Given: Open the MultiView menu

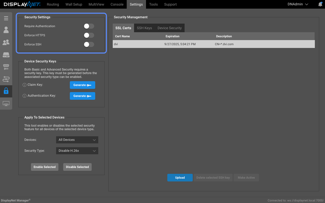Looking at the screenshot, I should click(96, 4).
